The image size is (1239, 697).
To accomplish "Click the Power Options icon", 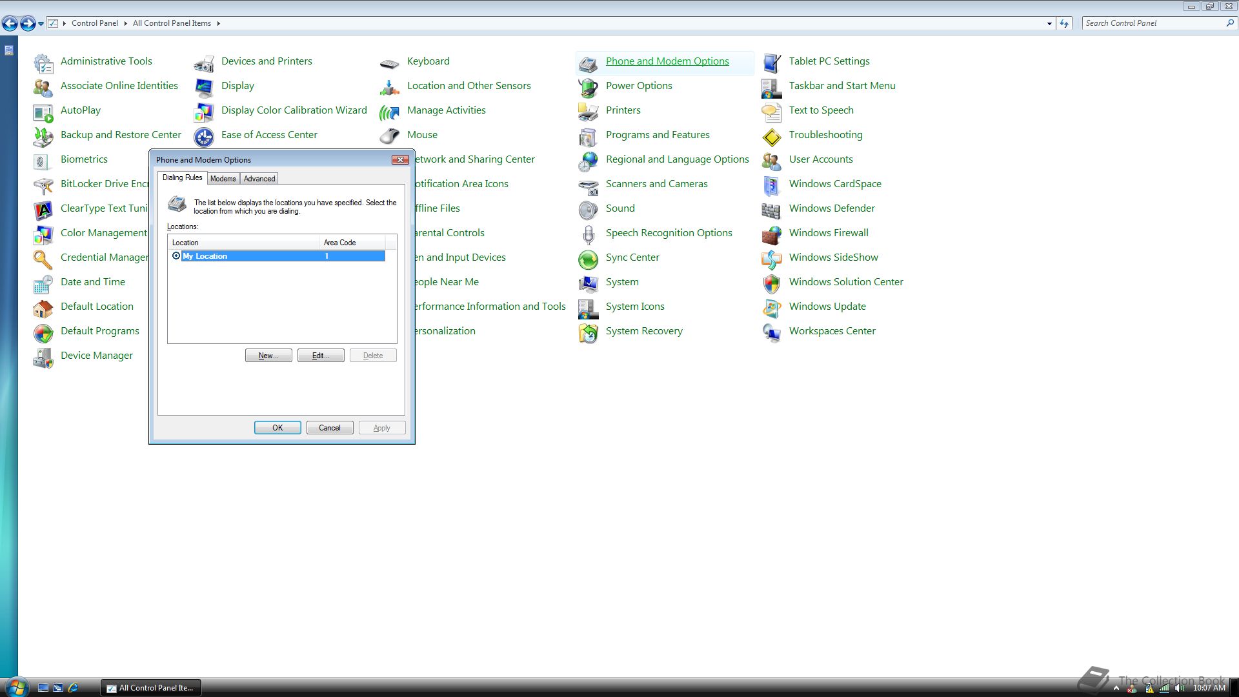I will pos(589,88).
